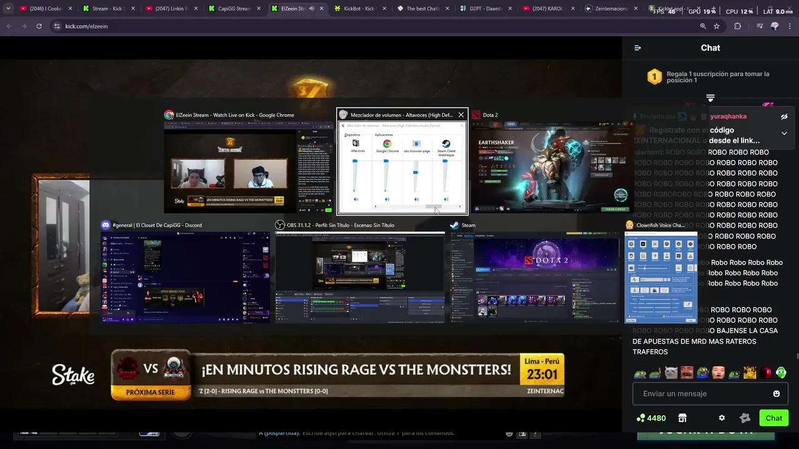
Task: Mute obs-browser-page in the volume mixer
Action: (416, 200)
